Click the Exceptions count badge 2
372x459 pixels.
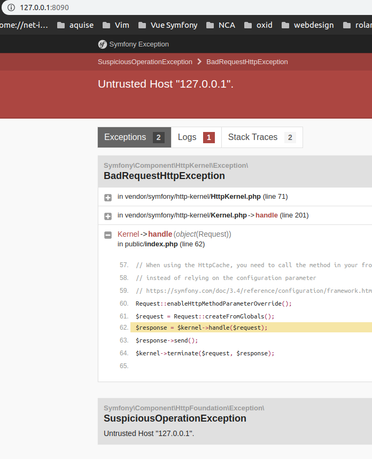158,137
